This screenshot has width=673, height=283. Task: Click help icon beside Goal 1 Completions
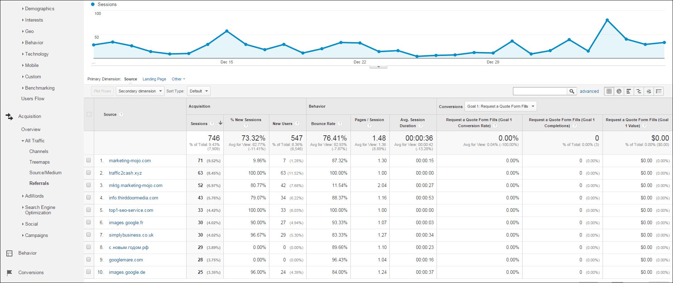[575, 126]
